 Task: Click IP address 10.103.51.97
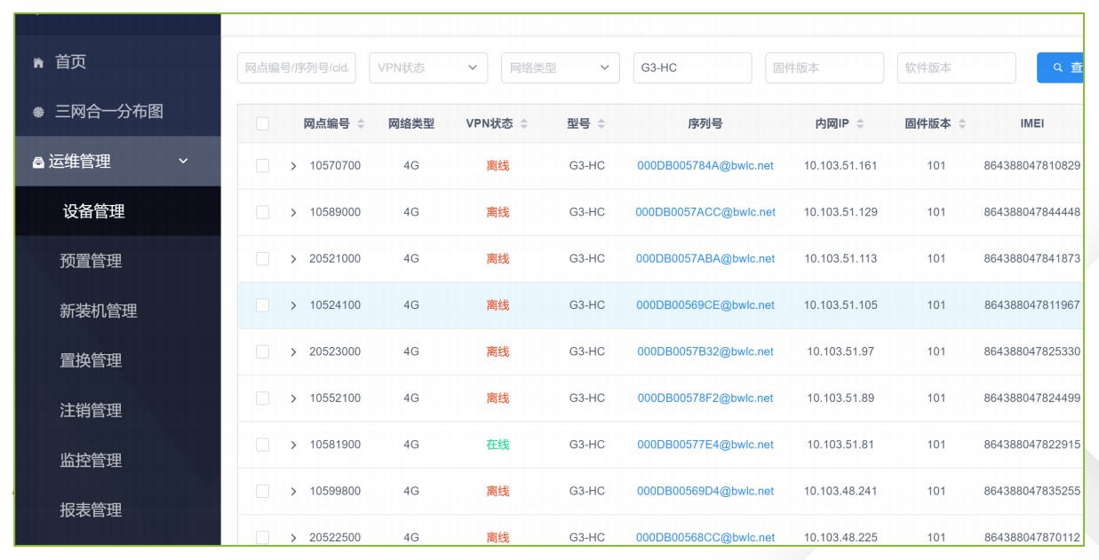(x=840, y=351)
